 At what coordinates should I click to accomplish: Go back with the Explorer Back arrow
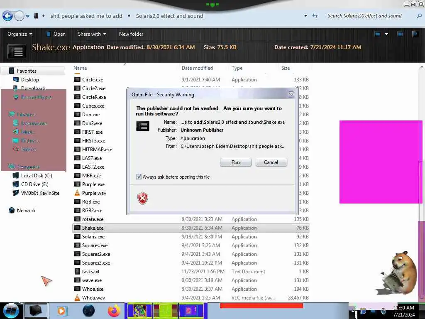[x=7, y=16]
